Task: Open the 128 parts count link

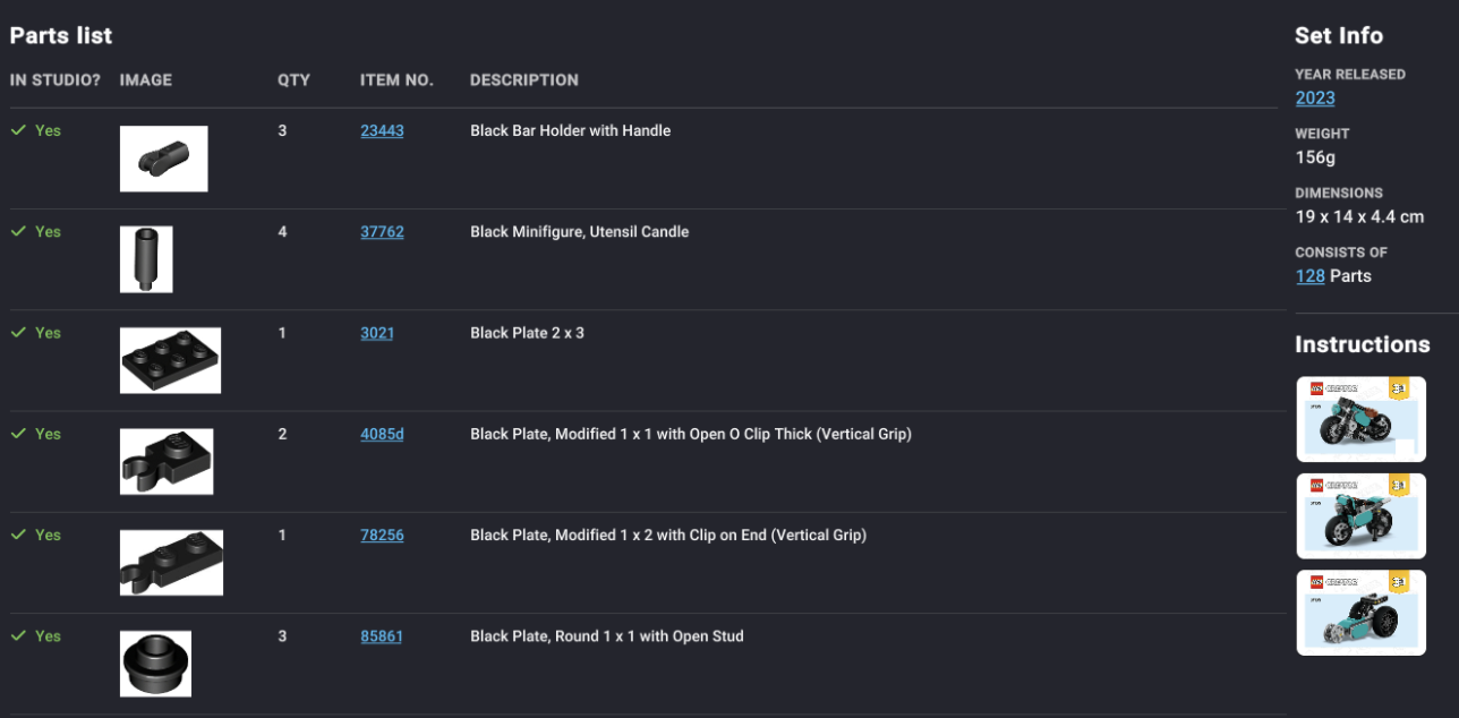Action: [1309, 276]
